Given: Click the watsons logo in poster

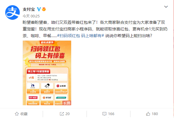Looking at the screenshot, I should [x=61, y=98].
